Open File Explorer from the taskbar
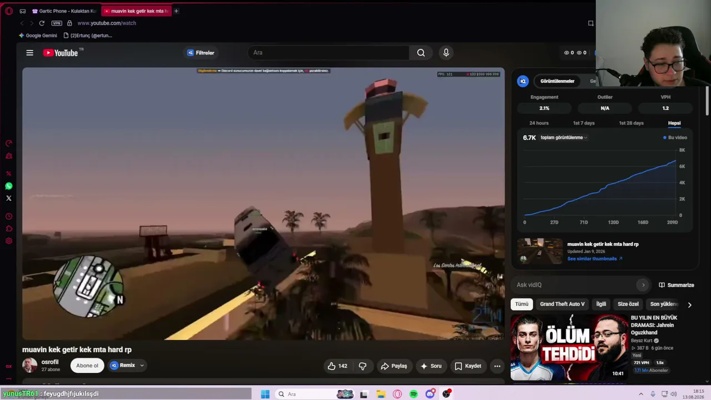This screenshot has height=400, width=711. [380, 394]
